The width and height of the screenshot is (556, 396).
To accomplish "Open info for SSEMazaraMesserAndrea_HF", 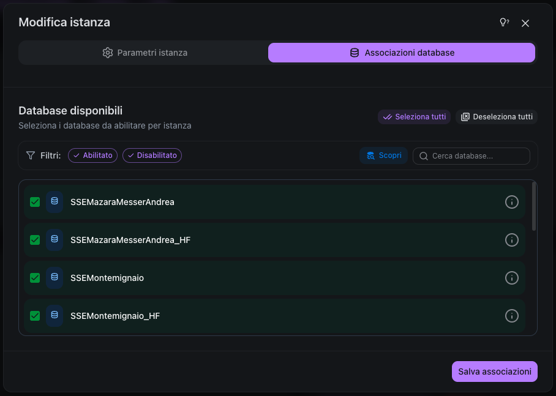I will click(512, 240).
